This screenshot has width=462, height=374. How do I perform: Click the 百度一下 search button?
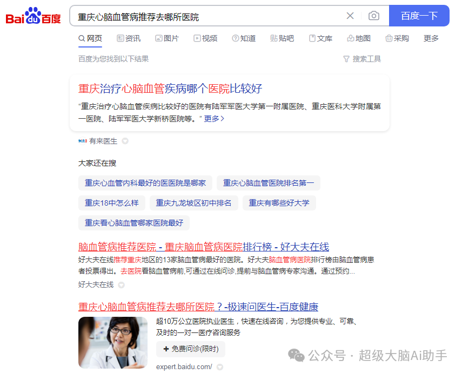419,16
